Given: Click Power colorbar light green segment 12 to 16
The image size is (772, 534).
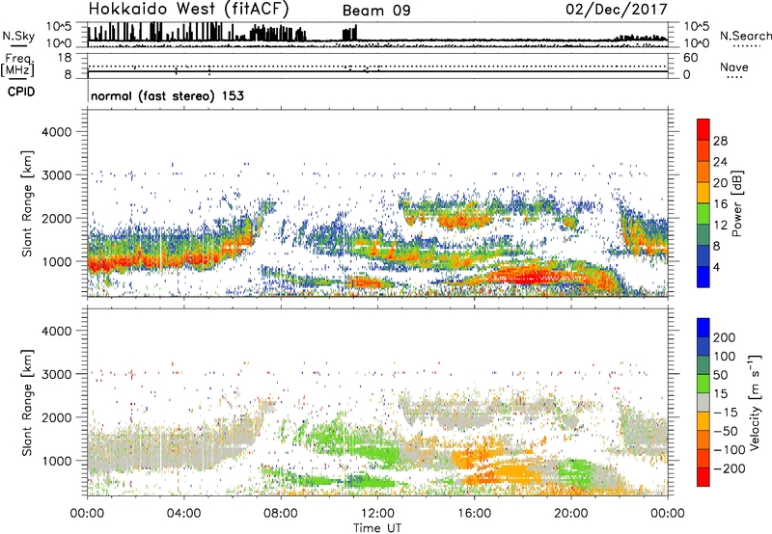Looking at the screenshot, I should [703, 213].
